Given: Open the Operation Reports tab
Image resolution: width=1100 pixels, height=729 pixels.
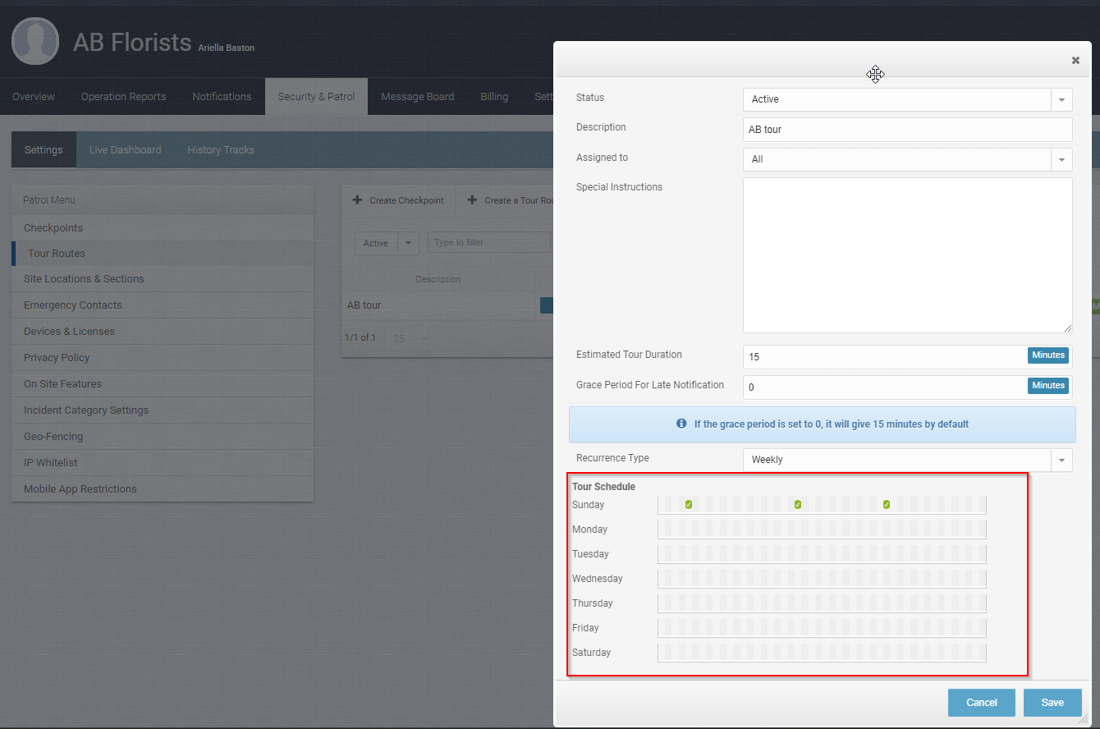Looking at the screenshot, I should point(123,97).
